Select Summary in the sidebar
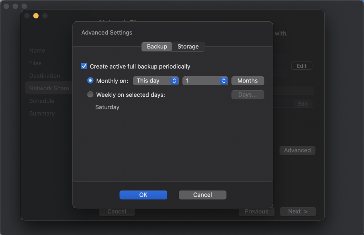Screen dimensions: 364x235 click(x=42, y=113)
